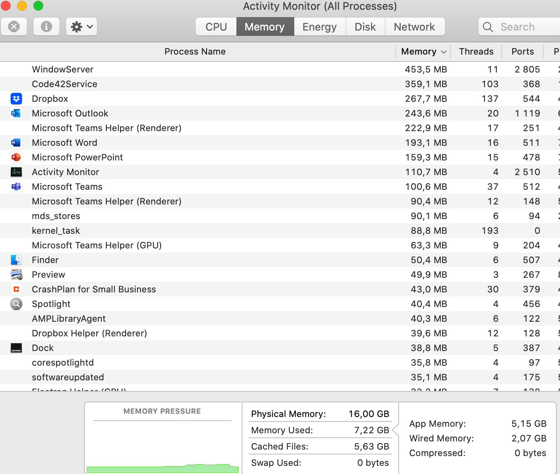Click the Activity Monitor process icon
The width and height of the screenshot is (560, 474).
pos(16,172)
